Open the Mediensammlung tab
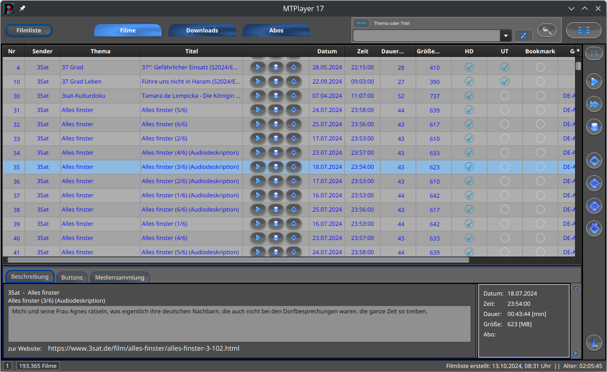This screenshot has height=372, width=607. click(x=120, y=277)
